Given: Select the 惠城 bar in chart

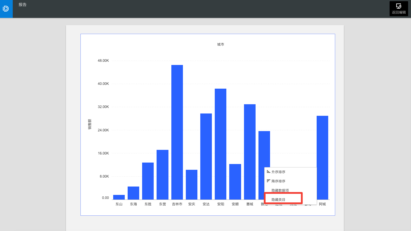Looking at the screenshot, I should click(x=250, y=152).
